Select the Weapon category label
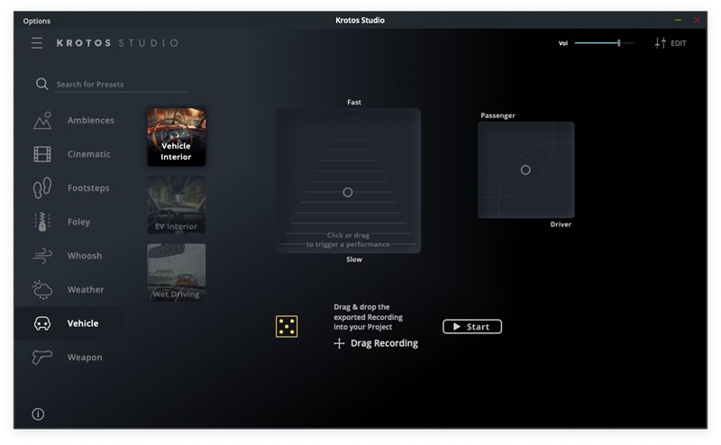This screenshot has height=445, width=721. tap(85, 358)
